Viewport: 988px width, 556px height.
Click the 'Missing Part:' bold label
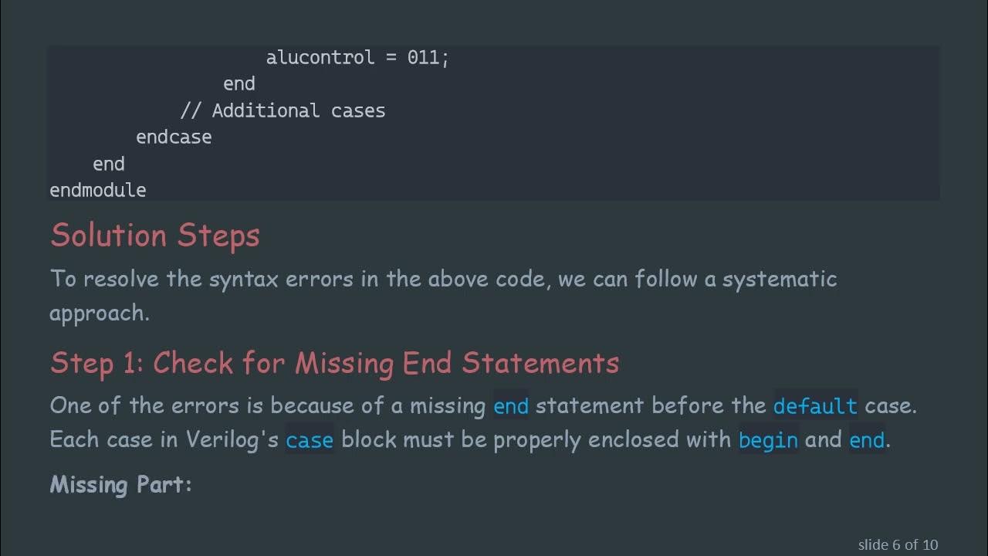tap(120, 485)
